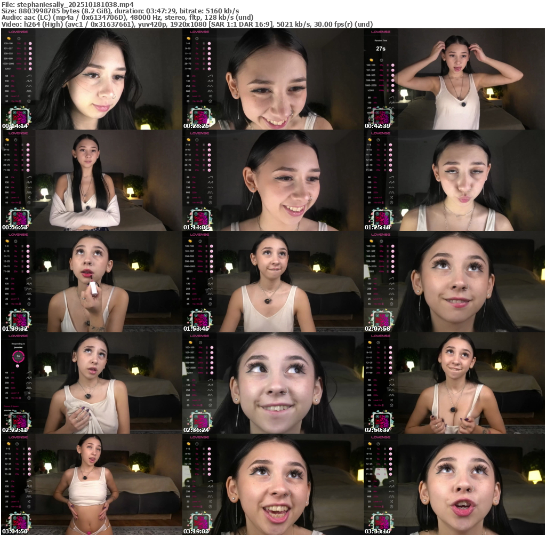This screenshot has height=535, width=546.
Task: Select the thumbnail at timestamp 02:07:58
Action: click(454, 282)
